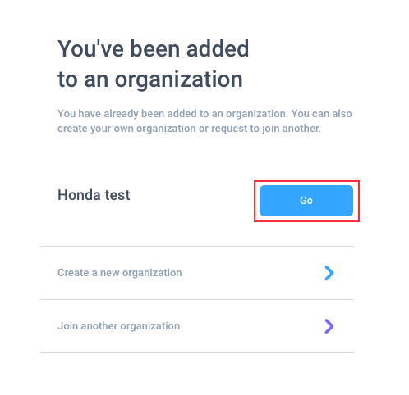The height and width of the screenshot is (395, 409).
Task: Tap the right arrow next to Create organization
Action: (329, 273)
